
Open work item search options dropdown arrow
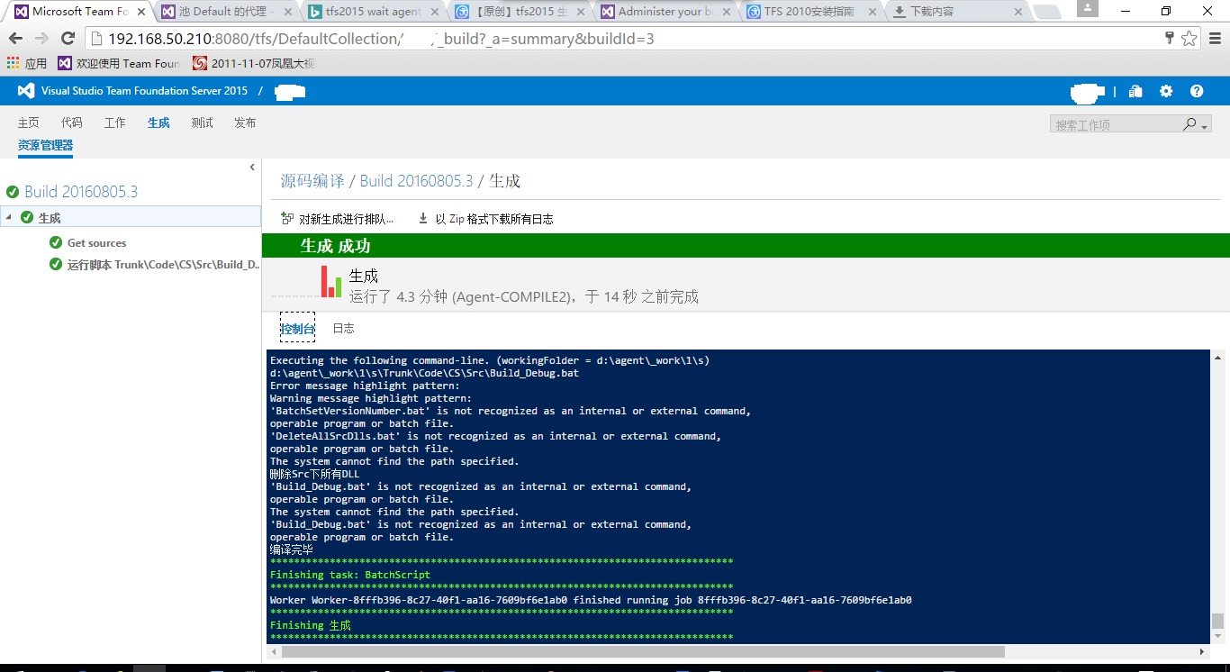click(x=1205, y=126)
